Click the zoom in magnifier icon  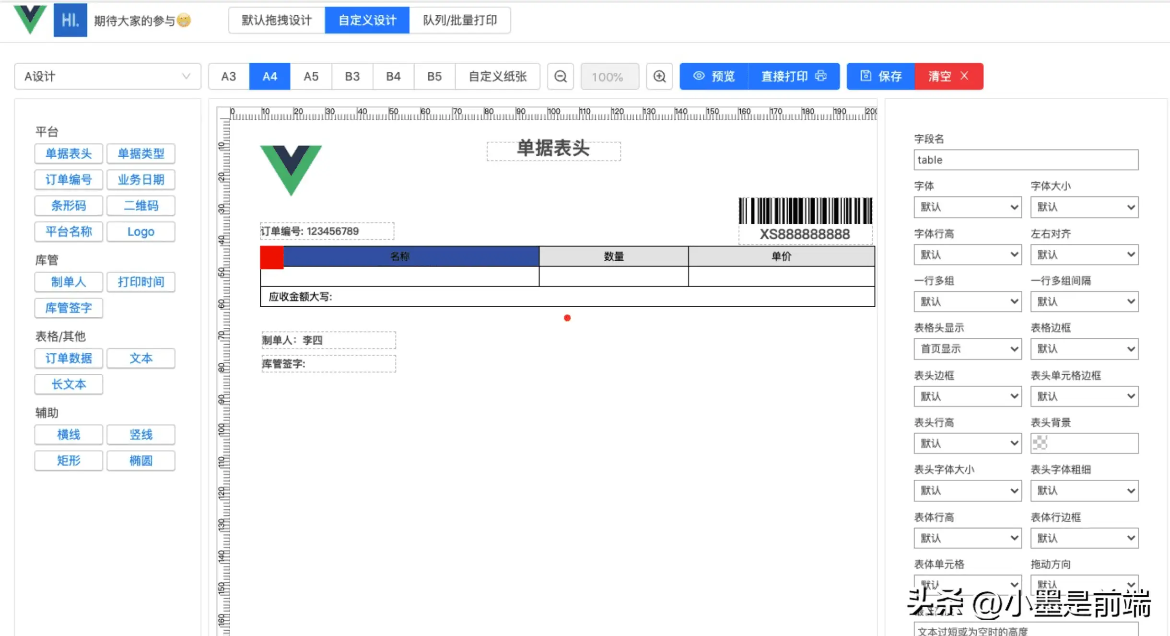point(659,76)
